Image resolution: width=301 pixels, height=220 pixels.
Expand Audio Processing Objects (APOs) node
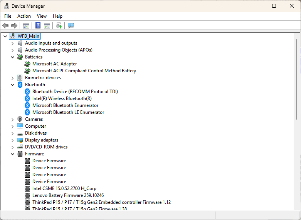pos(13,50)
